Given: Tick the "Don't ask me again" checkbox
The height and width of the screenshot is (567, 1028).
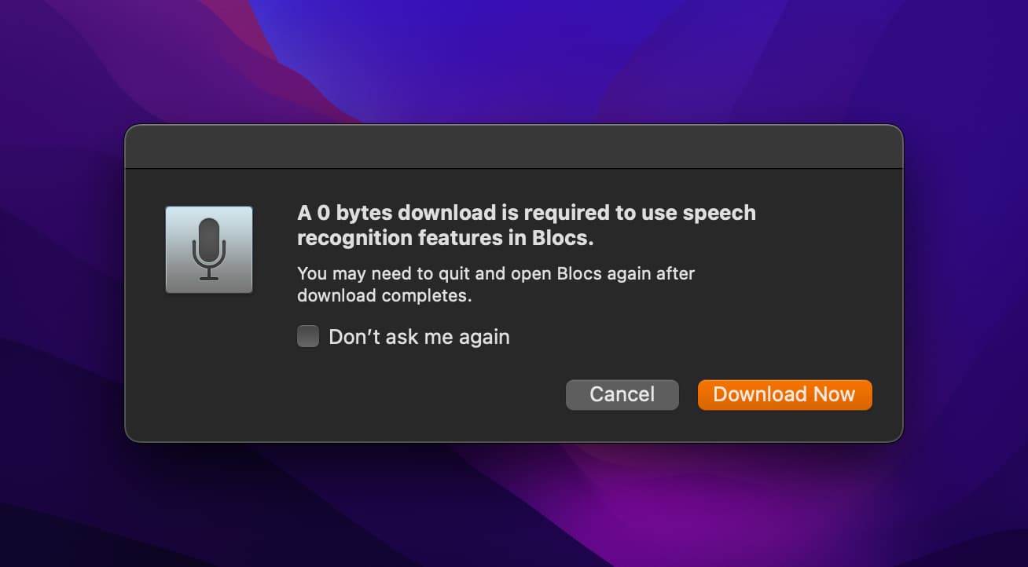Looking at the screenshot, I should coord(308,337).
